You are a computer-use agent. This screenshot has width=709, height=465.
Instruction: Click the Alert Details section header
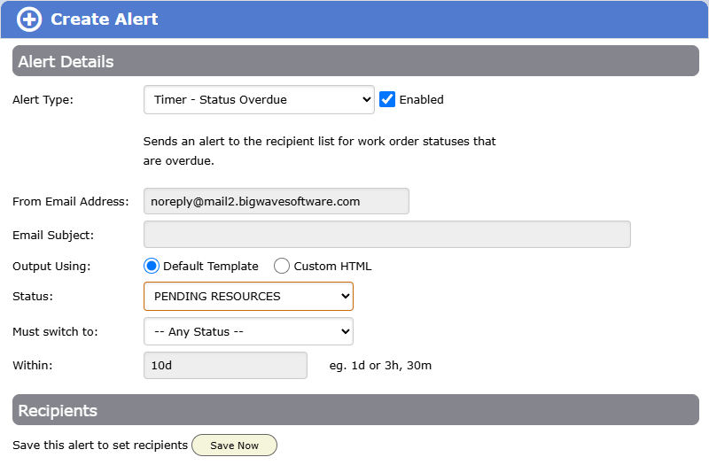[355, 61]
